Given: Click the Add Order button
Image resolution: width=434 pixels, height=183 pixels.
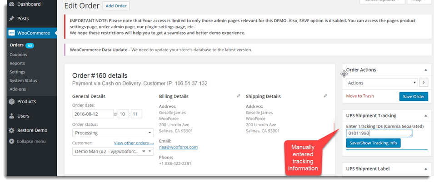Looking at the screenshot, I should coord(116,6).
